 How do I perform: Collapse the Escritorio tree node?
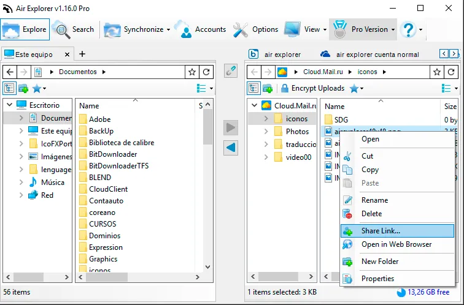coord(9,105)
